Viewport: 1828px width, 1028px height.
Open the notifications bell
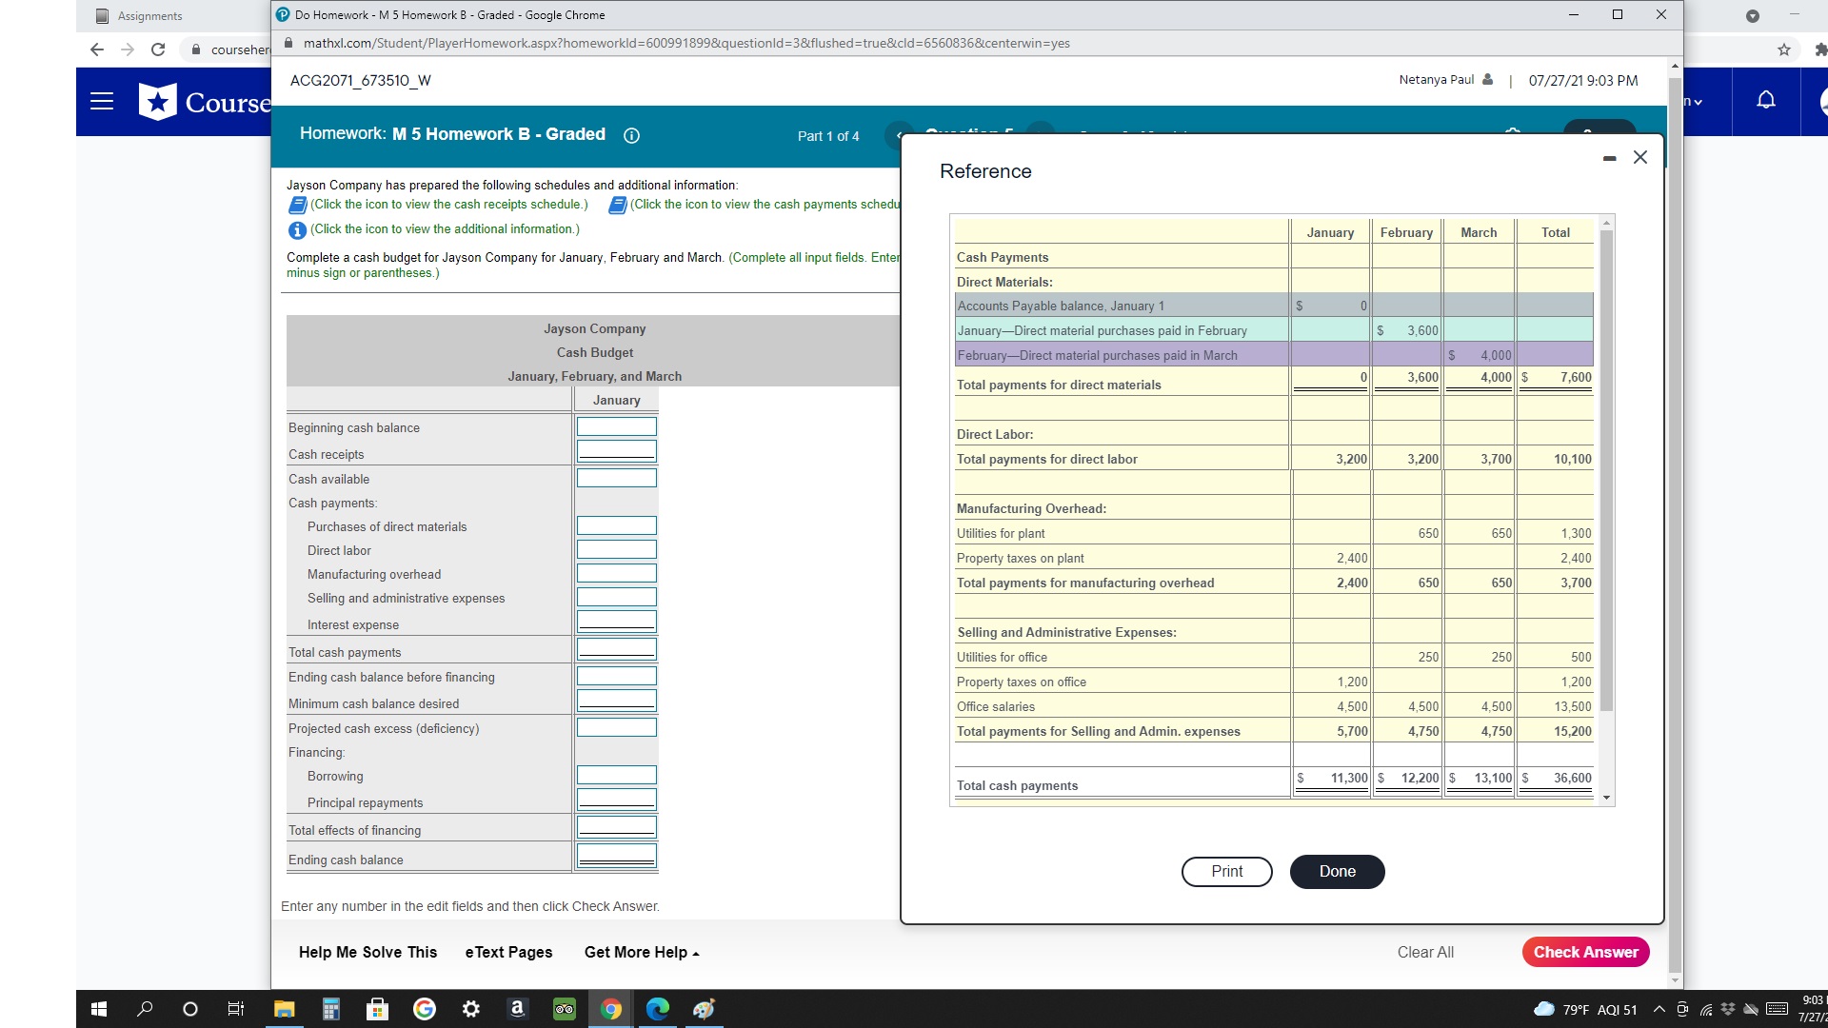1765,101
